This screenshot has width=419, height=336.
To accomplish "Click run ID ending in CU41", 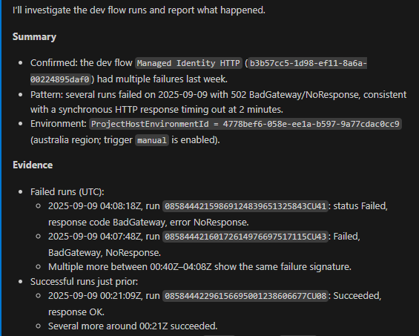I will pos(245,206).
